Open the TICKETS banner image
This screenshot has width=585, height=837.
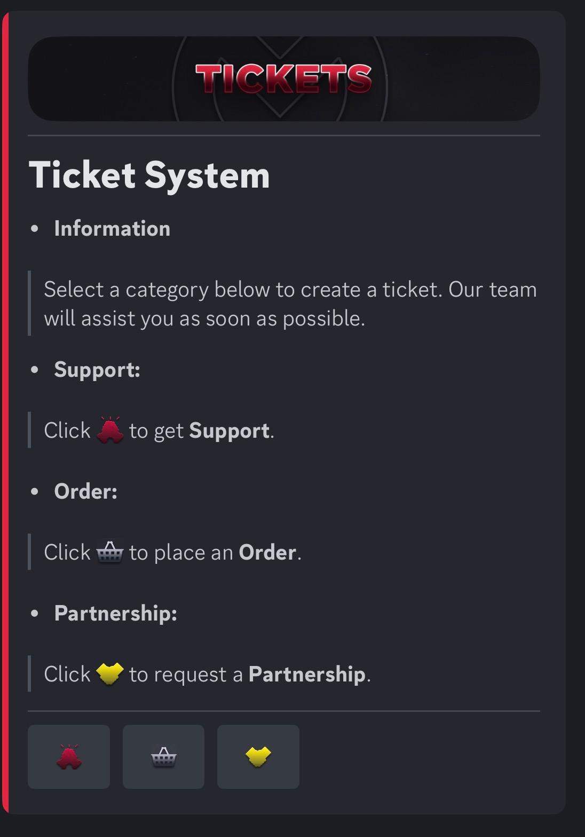(x=284, y=79)
